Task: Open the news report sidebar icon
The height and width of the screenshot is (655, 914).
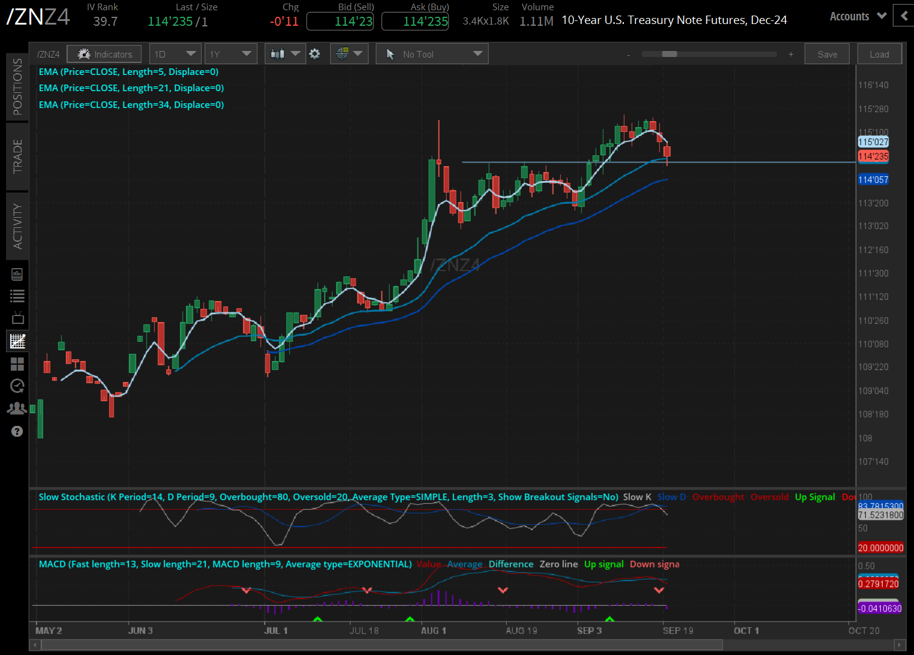Action: click(x=17, y=274)
